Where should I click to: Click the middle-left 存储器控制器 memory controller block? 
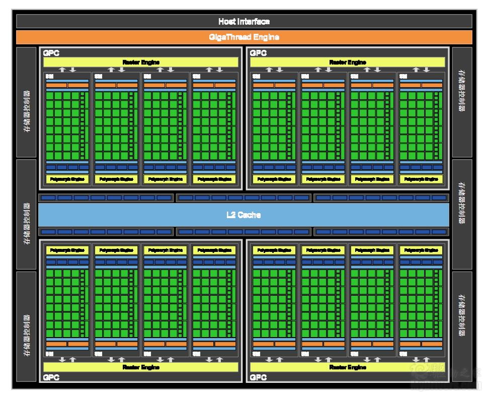pos(27,215)
